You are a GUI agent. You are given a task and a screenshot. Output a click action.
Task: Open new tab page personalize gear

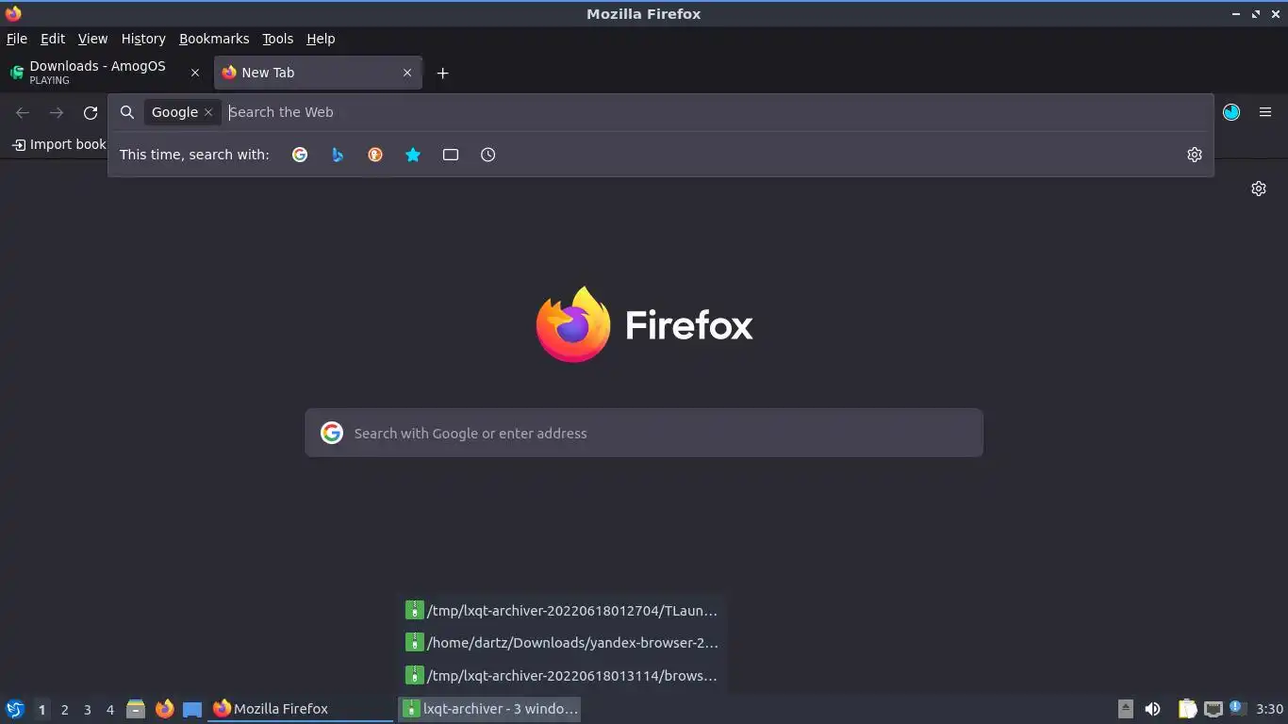1259,189
